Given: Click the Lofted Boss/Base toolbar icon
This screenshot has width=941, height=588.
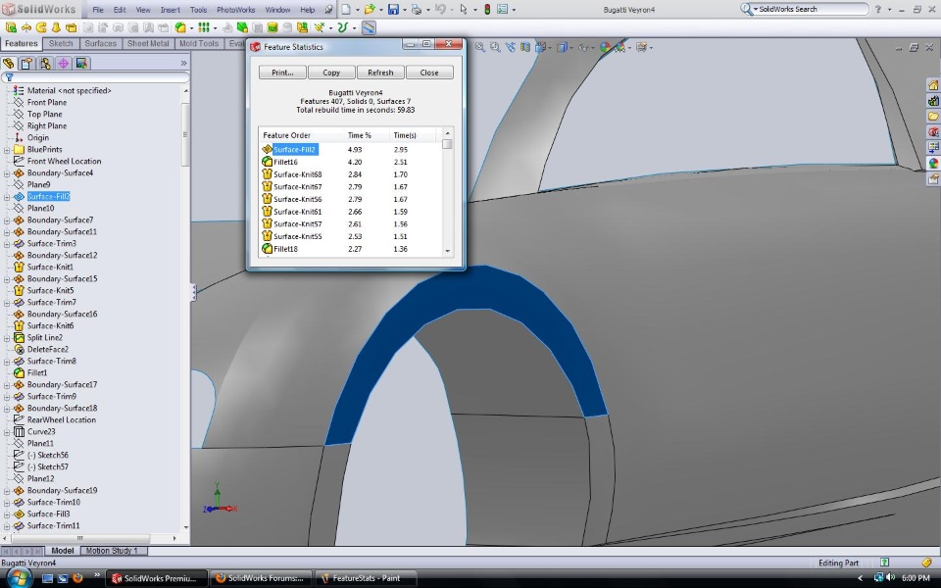Looking at the screenshot, I should 56,27.
